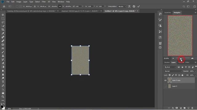Image resolution: width=197 pixels, height=110 pixels.
Task: Switch to the elephant jpg document tab
Action: pos(80,11)
